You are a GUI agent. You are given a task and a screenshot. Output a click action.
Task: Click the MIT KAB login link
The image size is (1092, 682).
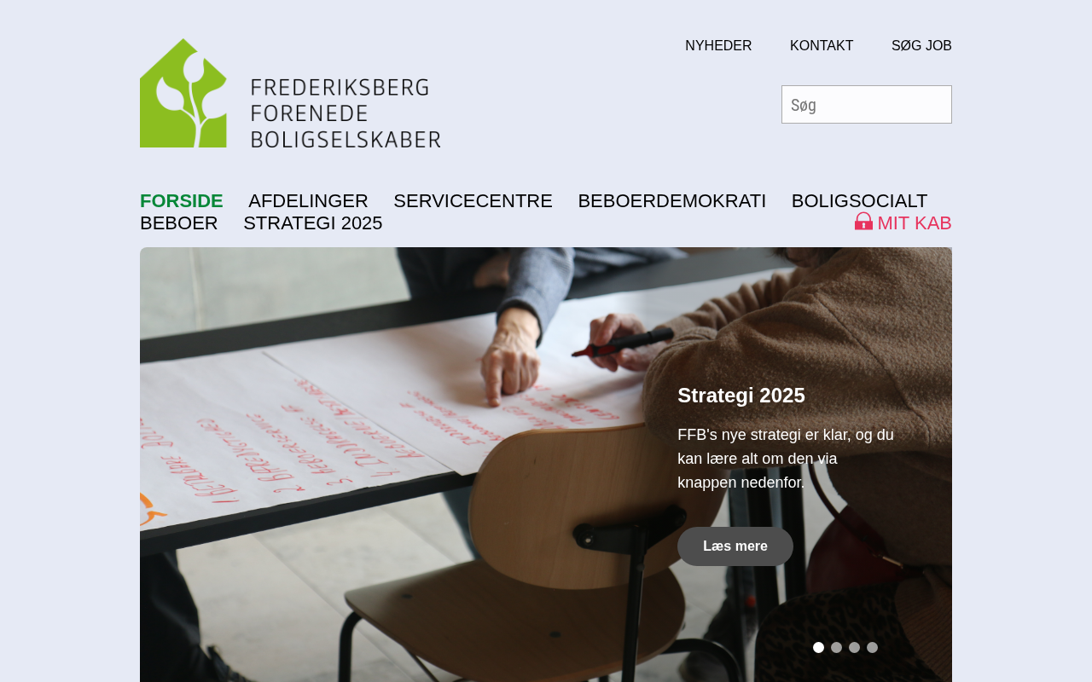[903, 223]
